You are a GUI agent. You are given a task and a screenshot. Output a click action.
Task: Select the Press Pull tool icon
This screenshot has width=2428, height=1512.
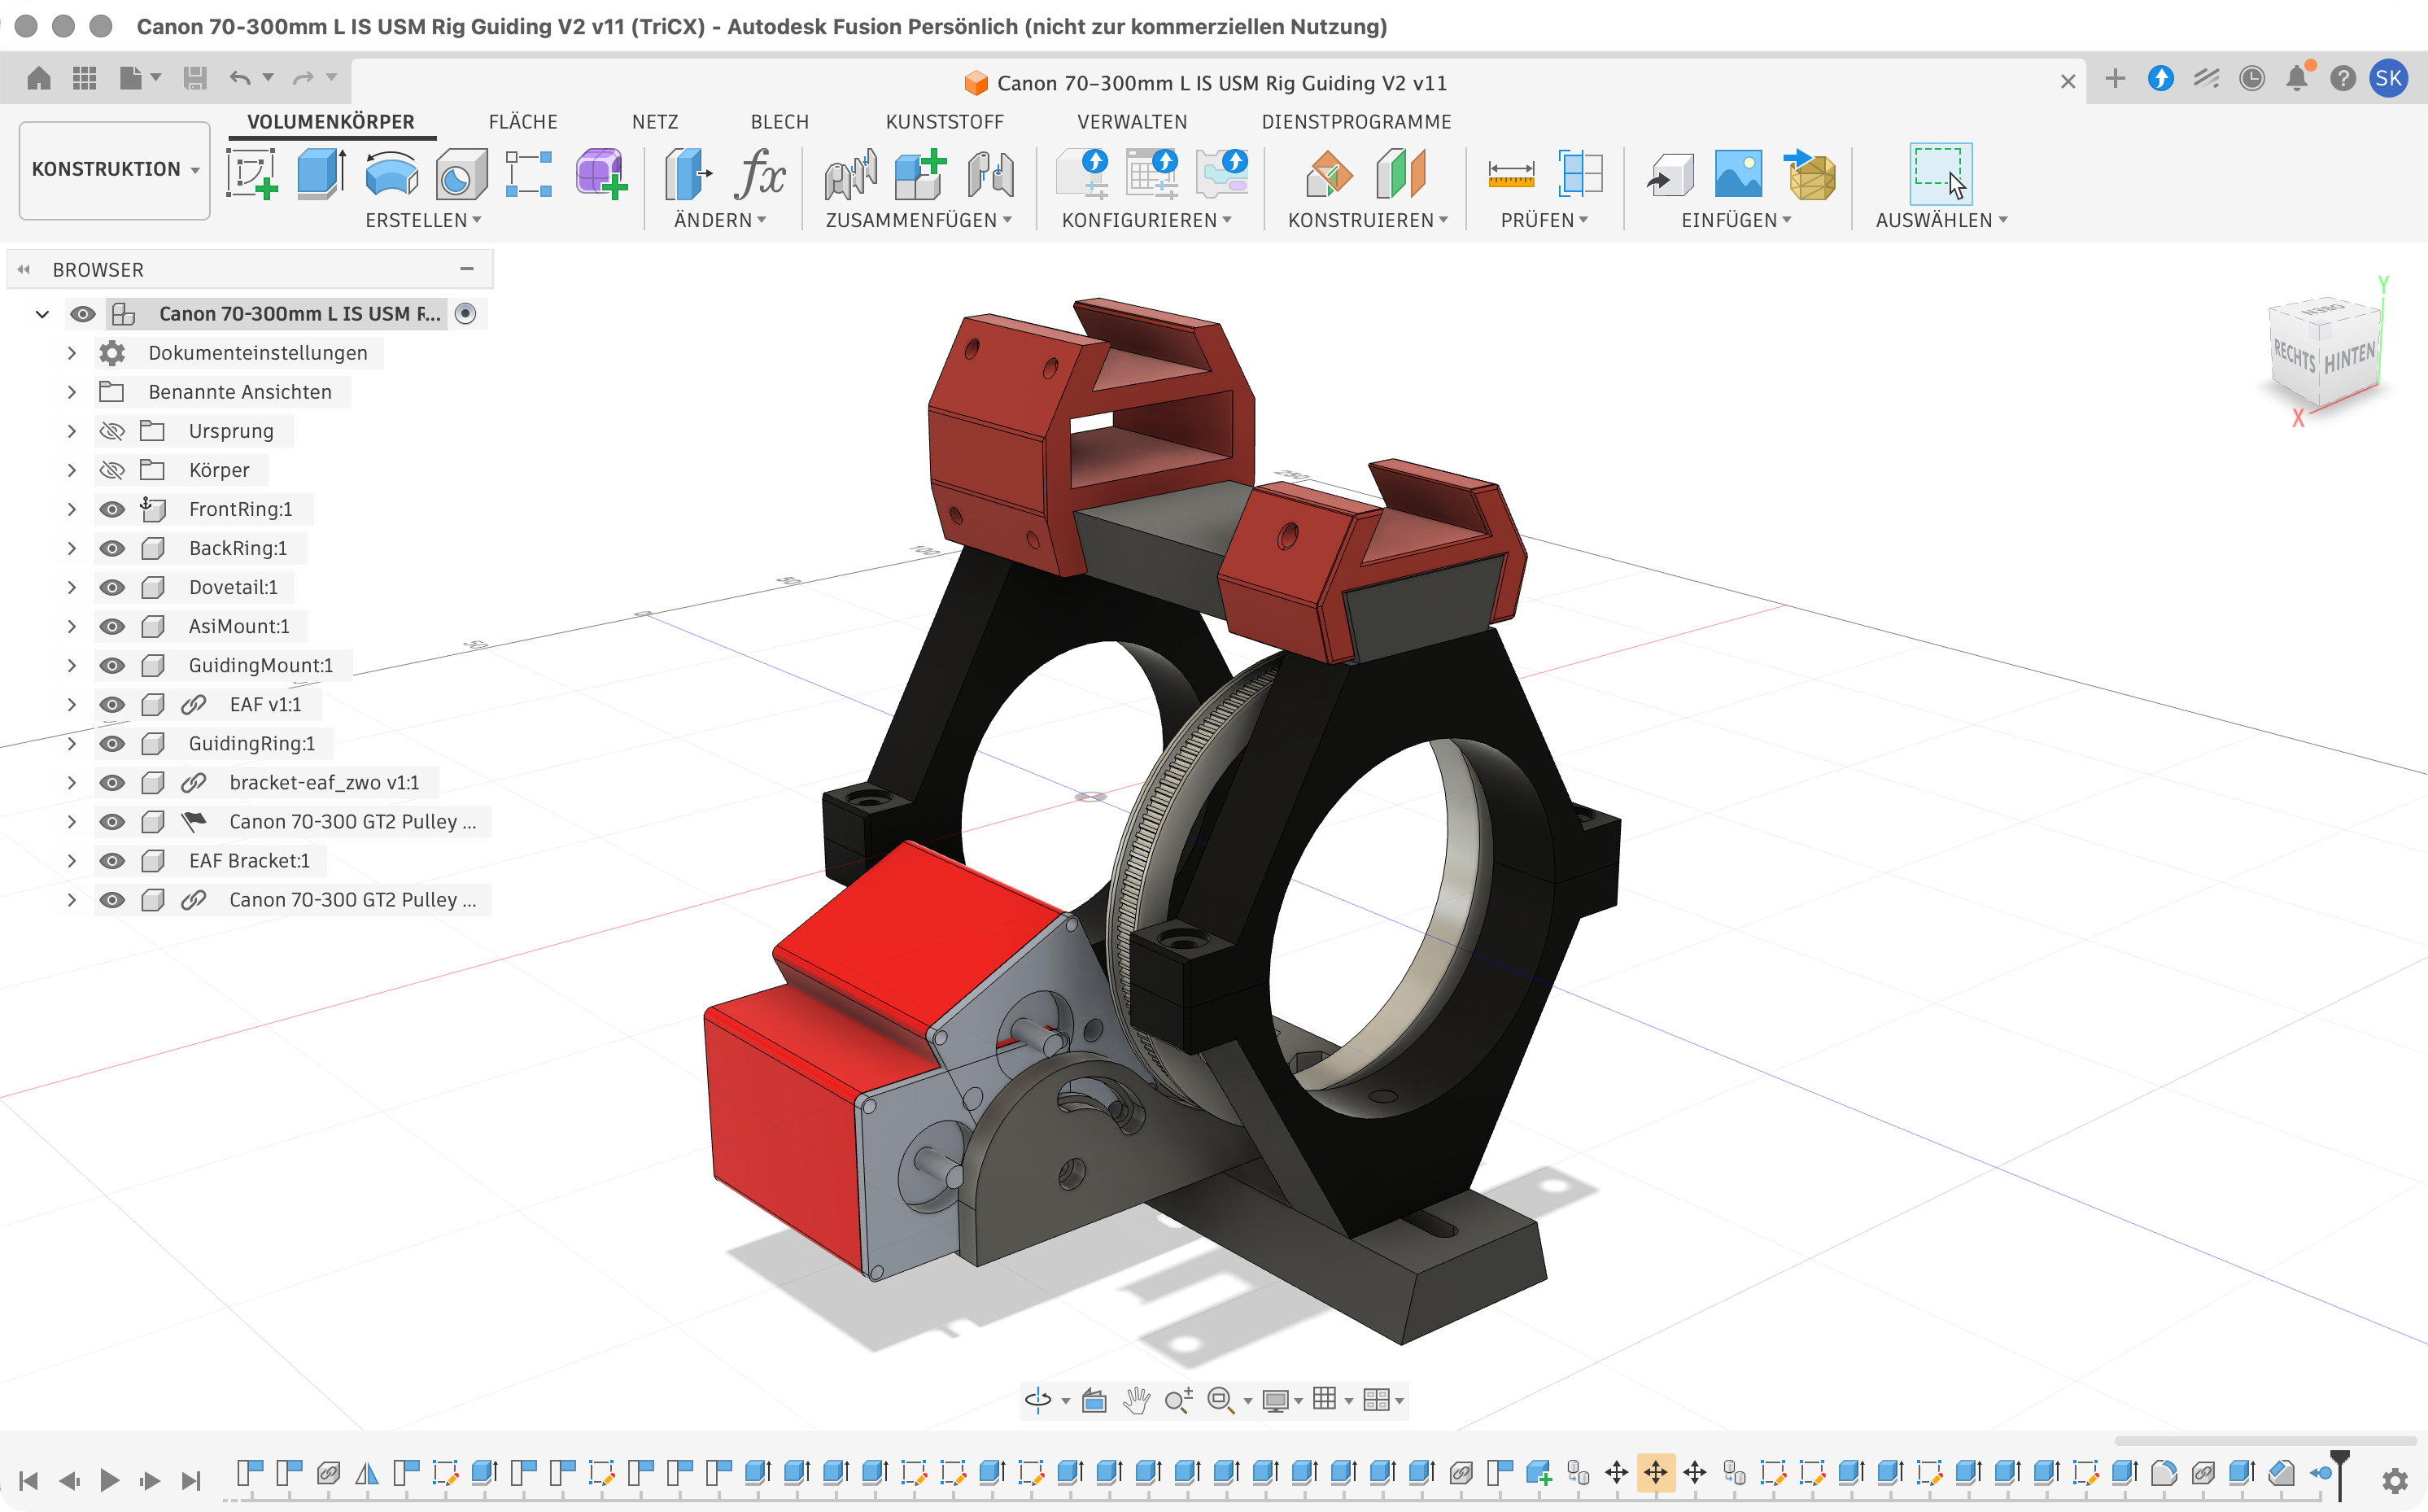pyautogui.click(x=688, y=173)
